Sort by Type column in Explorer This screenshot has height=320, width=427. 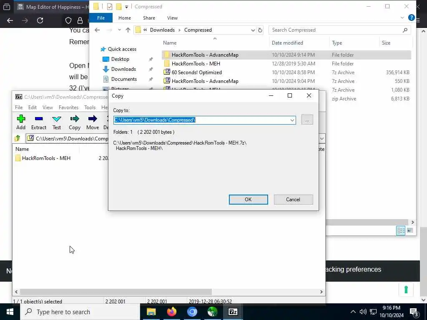[337, 43]
